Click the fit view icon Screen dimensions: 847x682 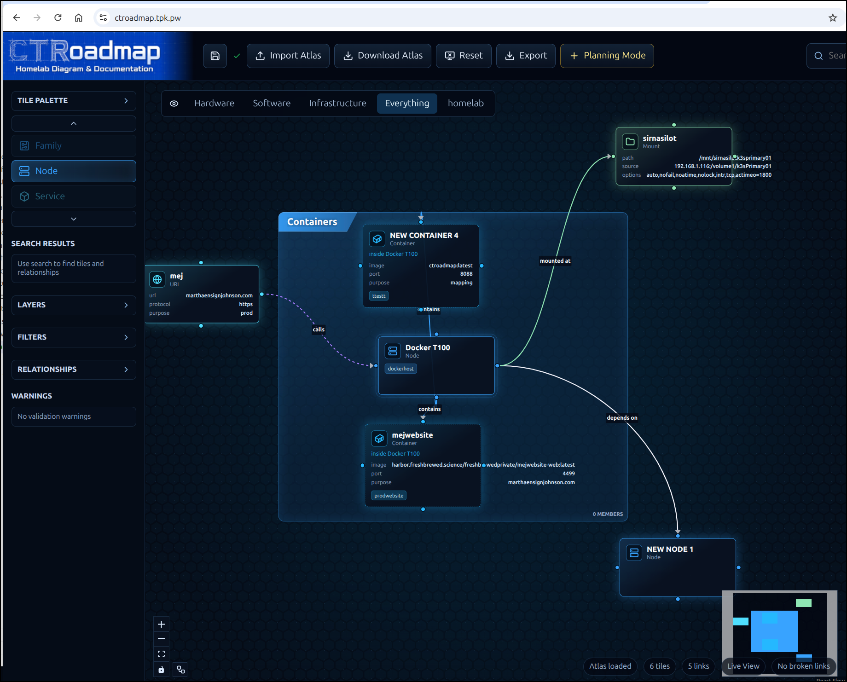pyautogui.click(x=161, y=653)
